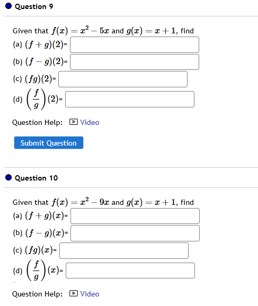Click the video play icon under Question 10
This screenshot has width=258, height=306.
74,293
